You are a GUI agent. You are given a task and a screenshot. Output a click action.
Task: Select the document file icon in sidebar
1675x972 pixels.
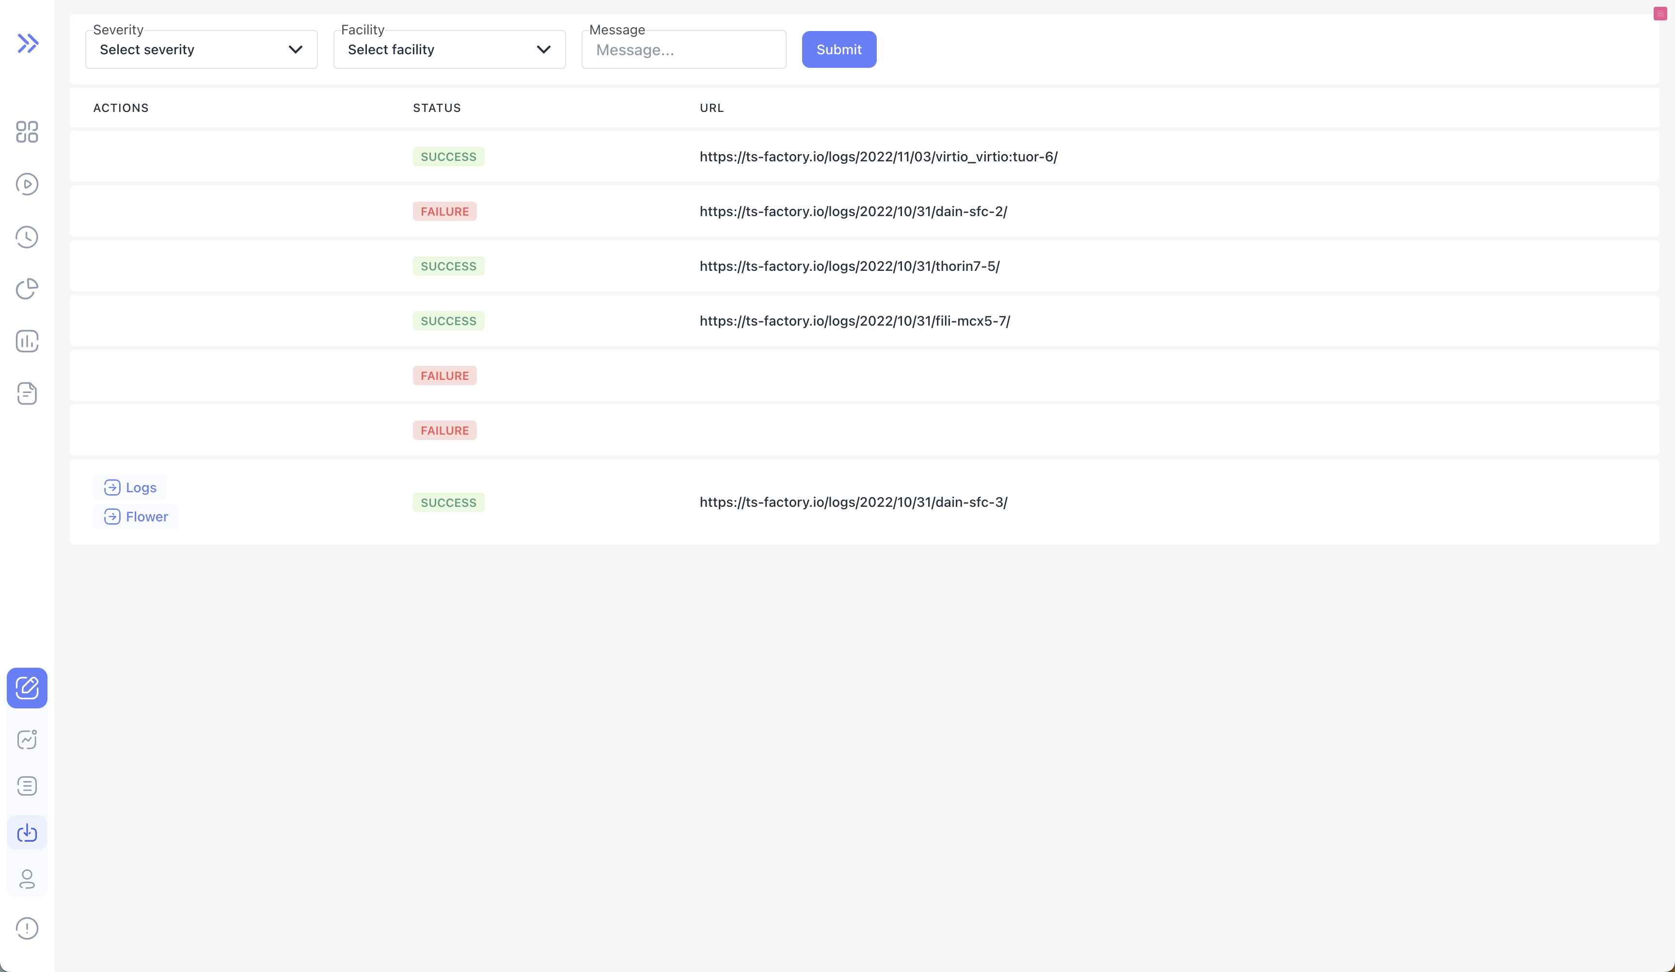tap(27, 393)
